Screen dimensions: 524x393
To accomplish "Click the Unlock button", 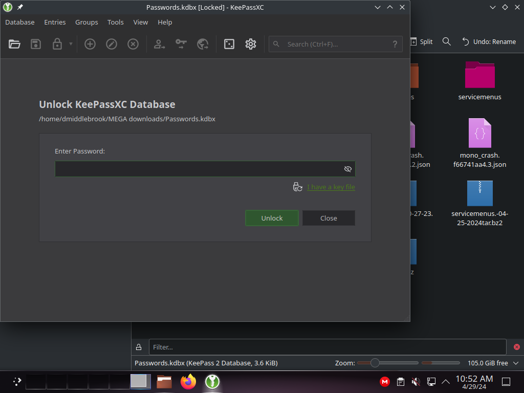I will pos(272,218).
